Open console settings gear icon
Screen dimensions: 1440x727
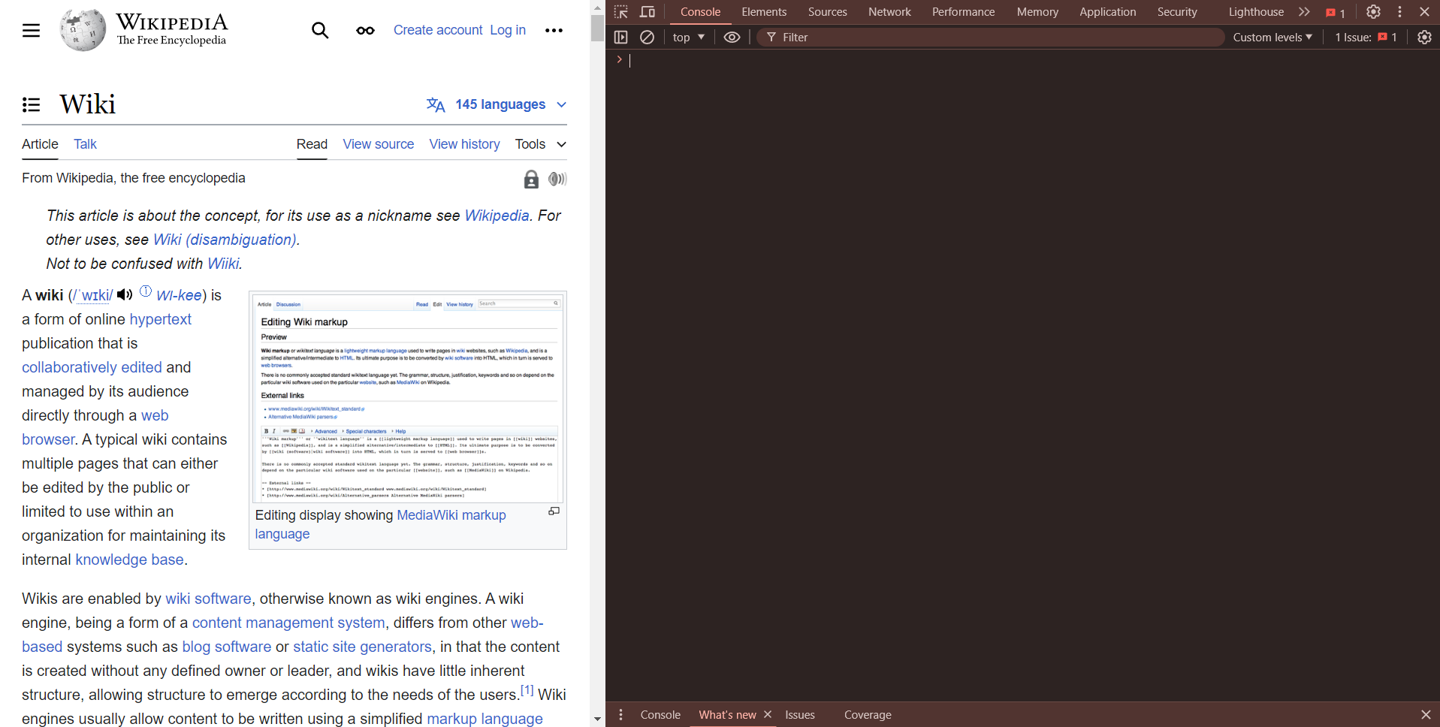point(1424,37)
